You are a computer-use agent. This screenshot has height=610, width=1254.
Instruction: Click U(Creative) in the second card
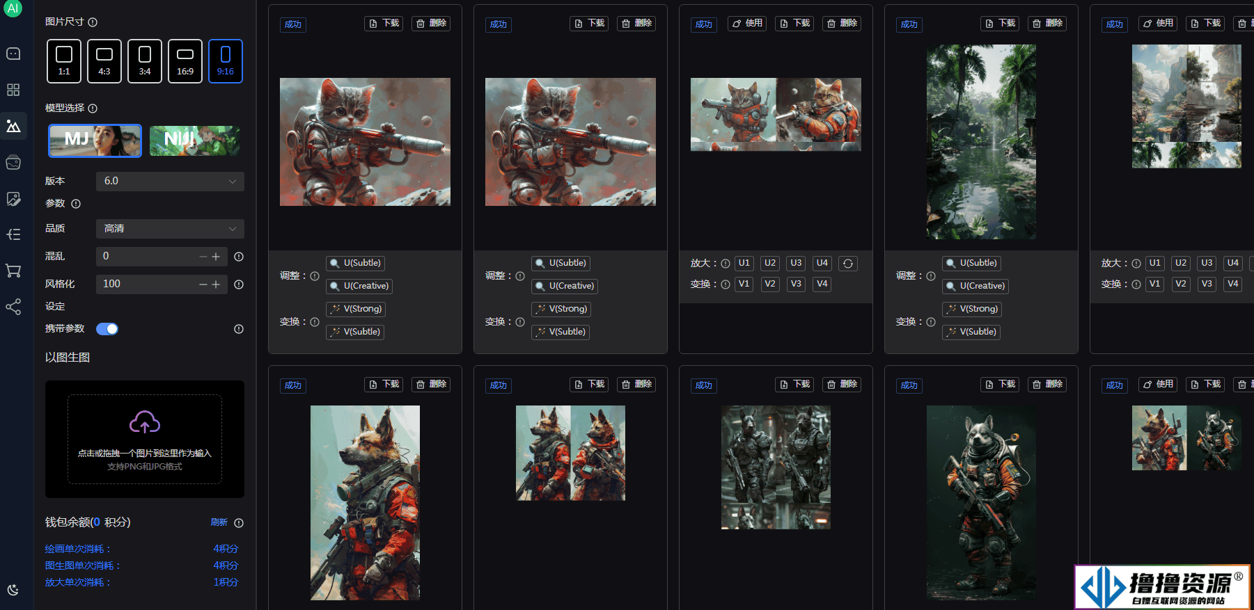[564, 287]
